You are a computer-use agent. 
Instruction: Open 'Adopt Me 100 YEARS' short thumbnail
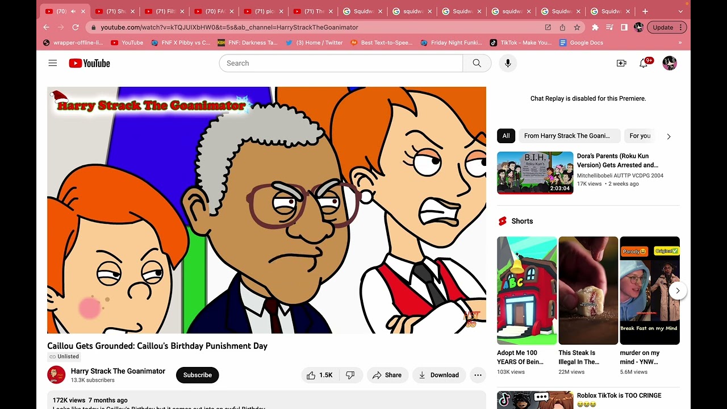pos(527,290)
